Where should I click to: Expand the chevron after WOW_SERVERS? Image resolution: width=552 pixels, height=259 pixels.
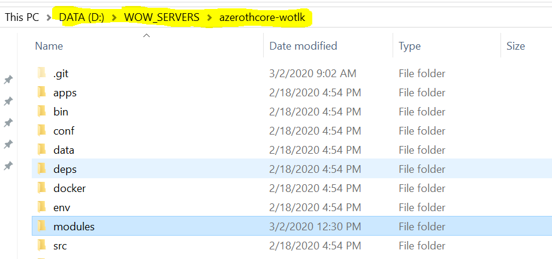(x=210, y=17)
